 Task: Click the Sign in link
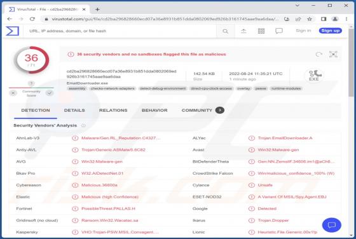[x=303, y=31]
